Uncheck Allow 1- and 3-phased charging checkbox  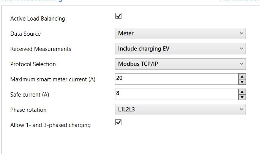coord(118,122)
